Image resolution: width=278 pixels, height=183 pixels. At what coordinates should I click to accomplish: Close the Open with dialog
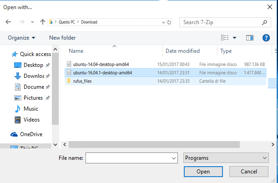[x=270, y=7]
